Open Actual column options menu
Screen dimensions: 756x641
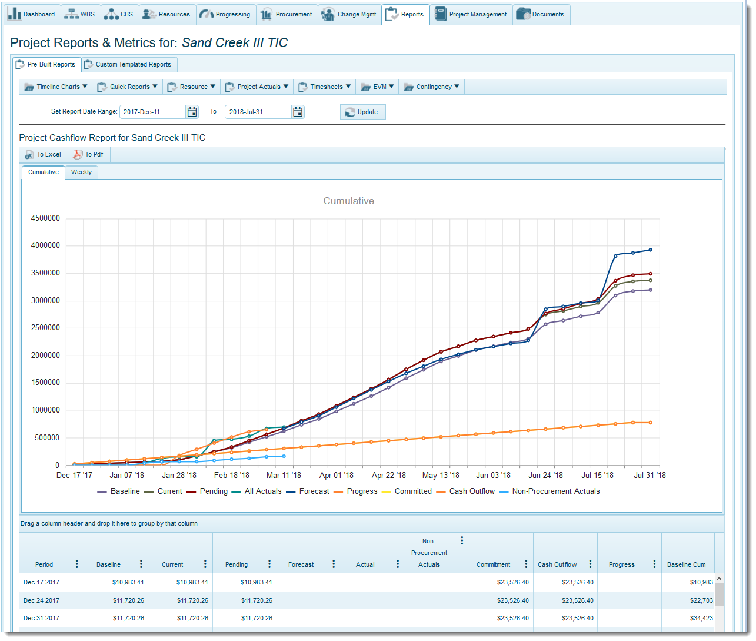[x=397, y=564]
